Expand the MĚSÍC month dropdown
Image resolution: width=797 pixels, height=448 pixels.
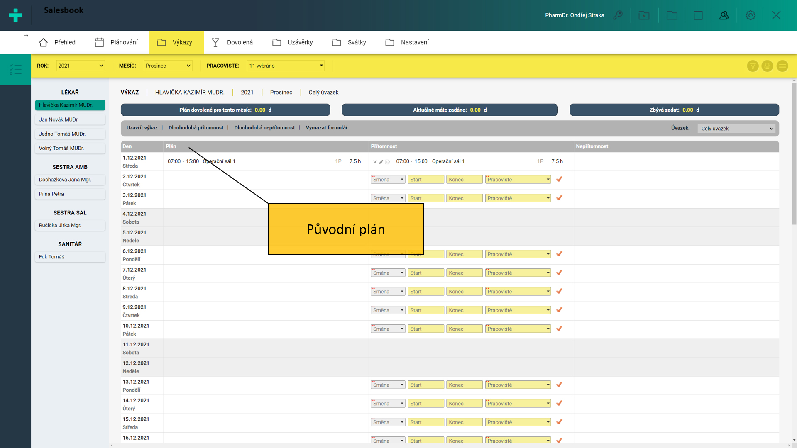[168, 66]
